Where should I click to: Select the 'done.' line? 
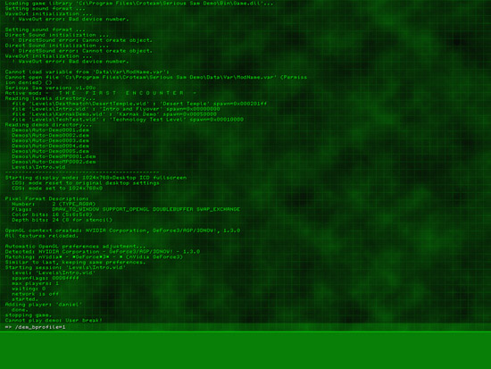[x=20, y=310]
